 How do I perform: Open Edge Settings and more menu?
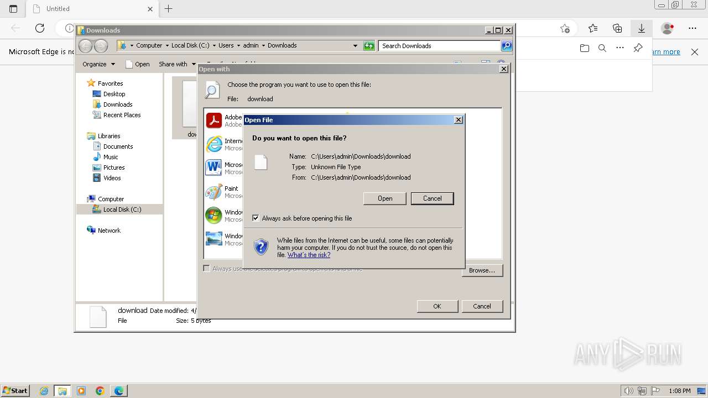(x=693, y=28)
